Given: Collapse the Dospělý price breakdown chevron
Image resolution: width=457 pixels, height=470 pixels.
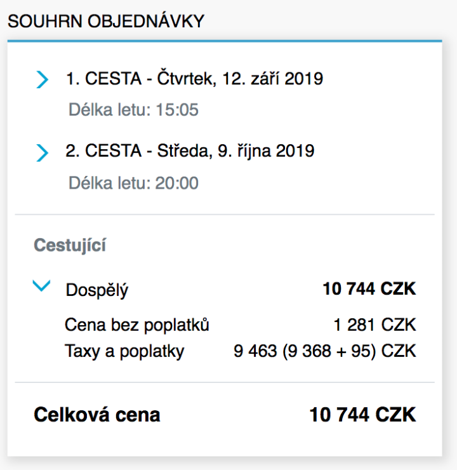Looking at the screenshot, I should coord(42,287).
